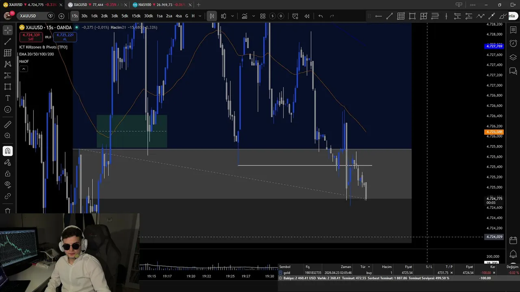Open alerts clock icon on right sidebar

(x=513, y=43)
